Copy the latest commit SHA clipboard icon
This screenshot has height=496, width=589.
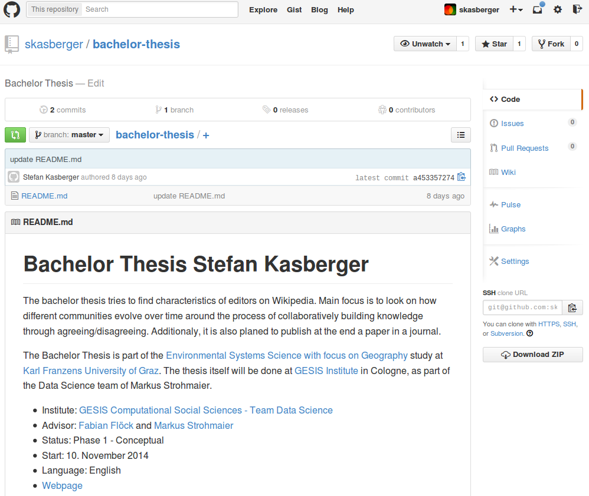coord(462,177)
